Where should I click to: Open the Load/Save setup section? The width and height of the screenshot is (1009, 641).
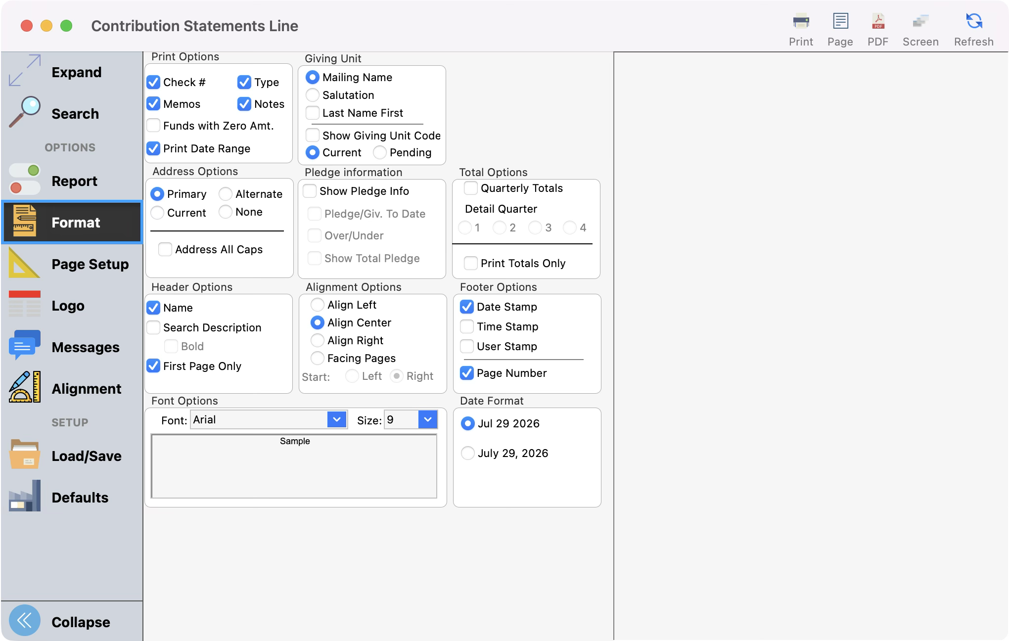click(72, 456)
